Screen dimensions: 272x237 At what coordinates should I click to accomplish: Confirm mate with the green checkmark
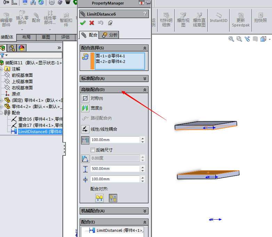click(83, 23)
